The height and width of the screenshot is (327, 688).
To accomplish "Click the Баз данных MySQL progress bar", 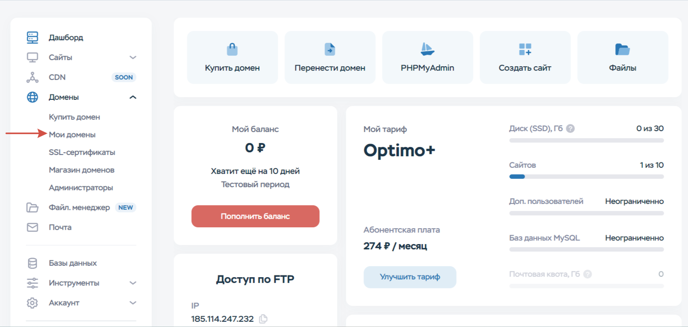I will point(586,249).
